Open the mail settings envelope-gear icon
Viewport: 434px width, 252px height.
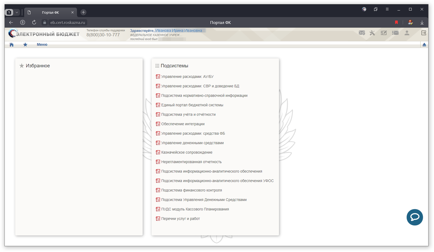(x=362, y=33)
